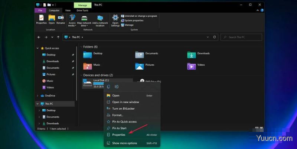This screenshot has height=149, width=297.
Task: Choose Pin to Start
Action: [132, 128]
